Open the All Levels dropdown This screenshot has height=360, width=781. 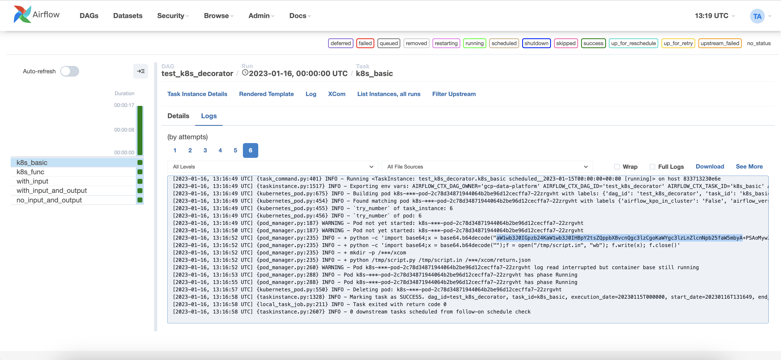coord(273,167)
